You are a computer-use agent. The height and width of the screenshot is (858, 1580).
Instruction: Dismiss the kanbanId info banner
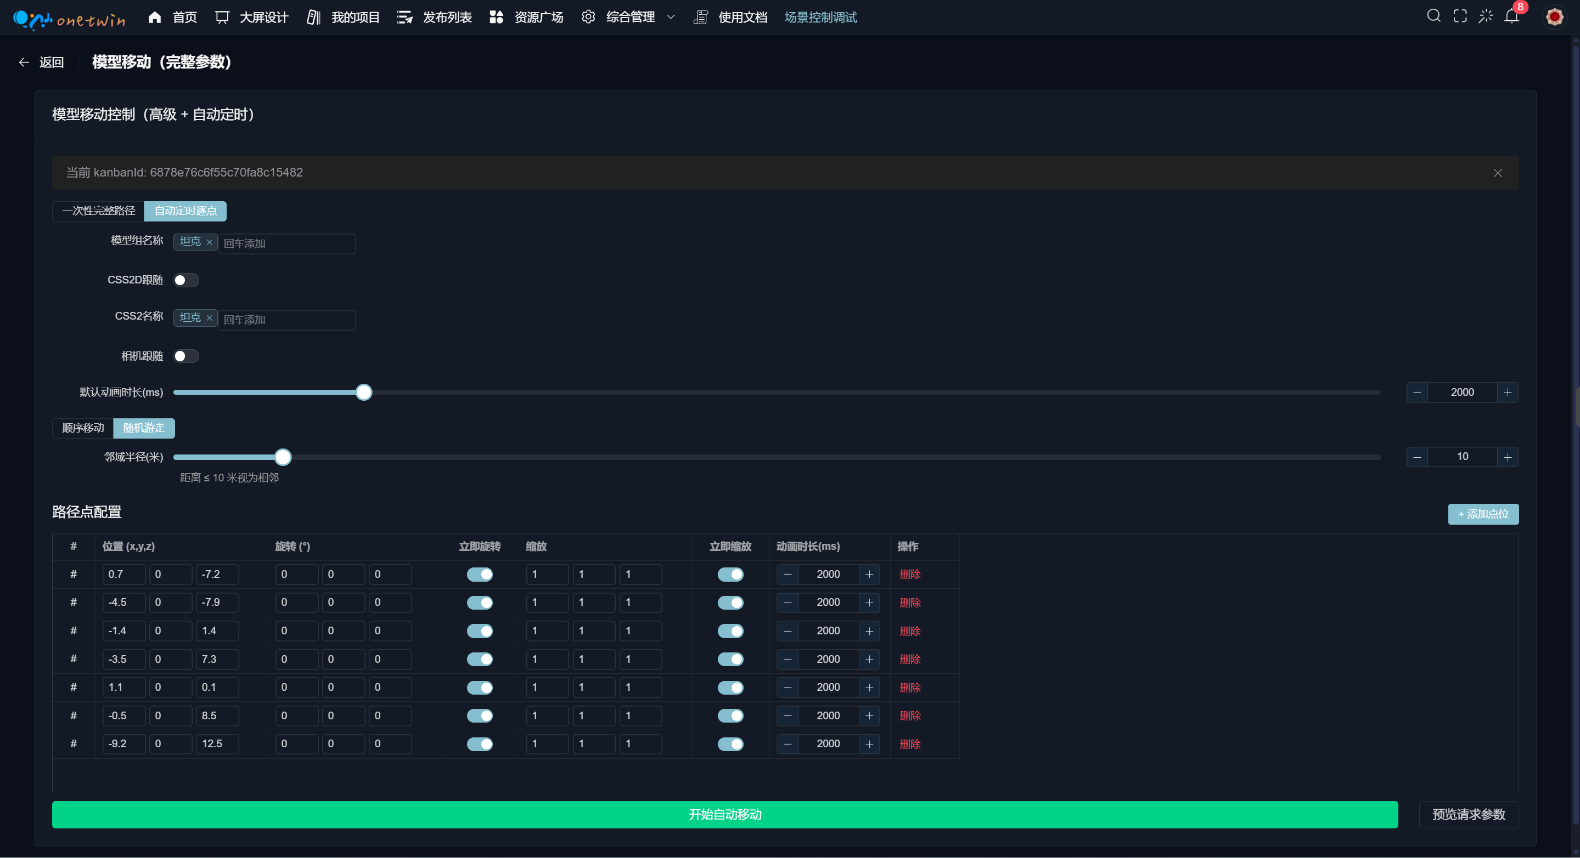1498,173
